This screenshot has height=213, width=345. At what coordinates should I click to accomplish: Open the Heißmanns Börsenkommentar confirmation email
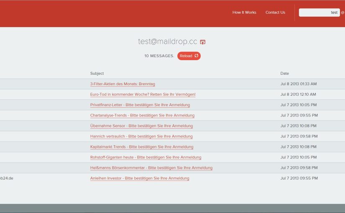151,168
